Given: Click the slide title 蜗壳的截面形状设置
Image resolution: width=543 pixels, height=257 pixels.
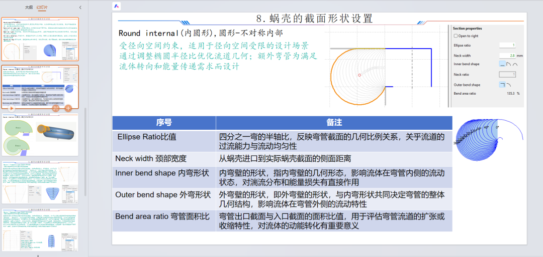Looking at the screenshot, I should click(314, 19).
